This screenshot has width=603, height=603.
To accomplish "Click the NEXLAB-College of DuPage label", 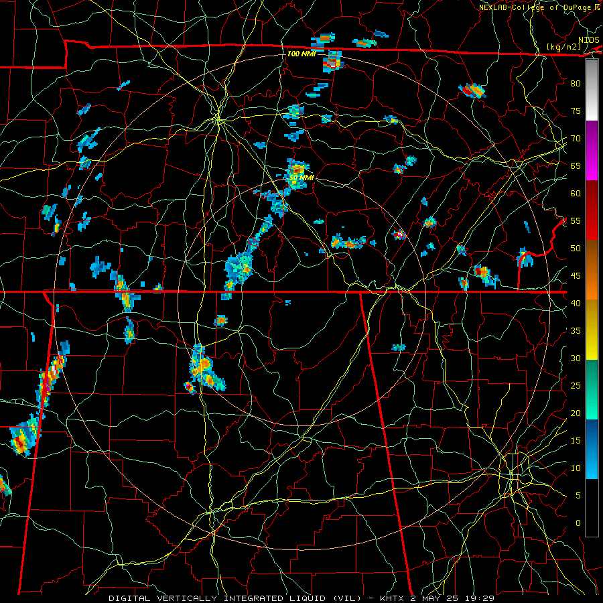I will tap(535, 7).
